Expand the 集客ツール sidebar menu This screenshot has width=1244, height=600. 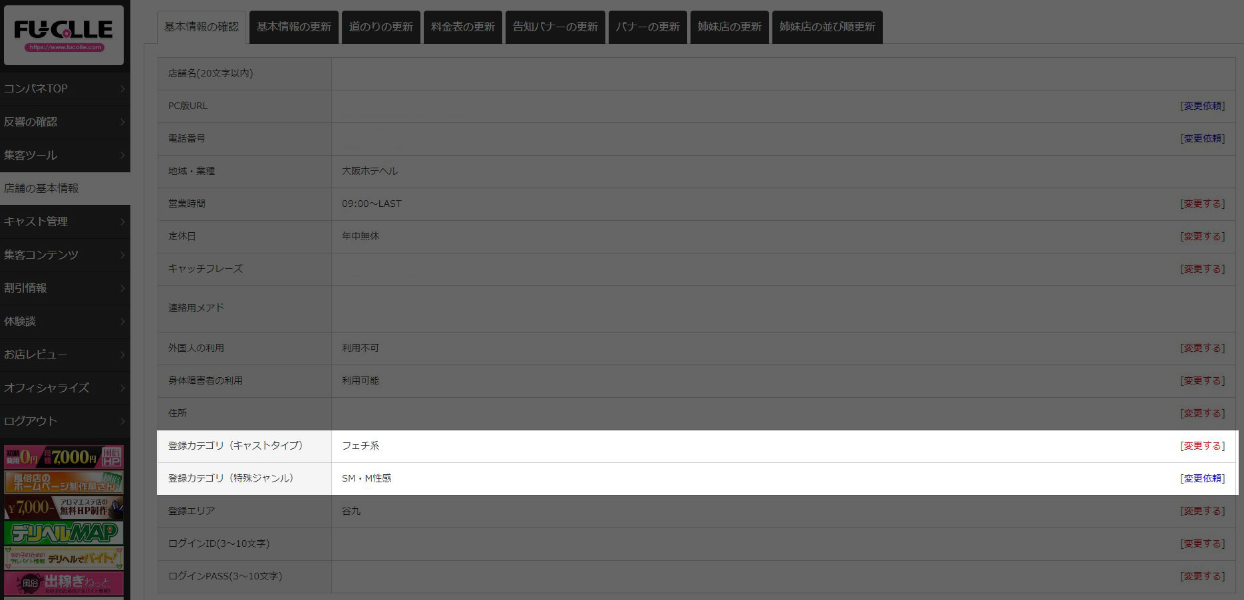click(65, 155)
